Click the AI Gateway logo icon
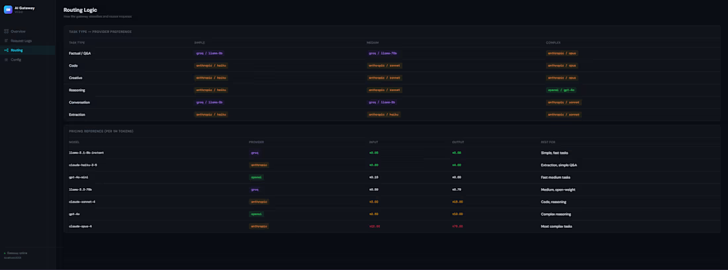 [x=8, y=9]
